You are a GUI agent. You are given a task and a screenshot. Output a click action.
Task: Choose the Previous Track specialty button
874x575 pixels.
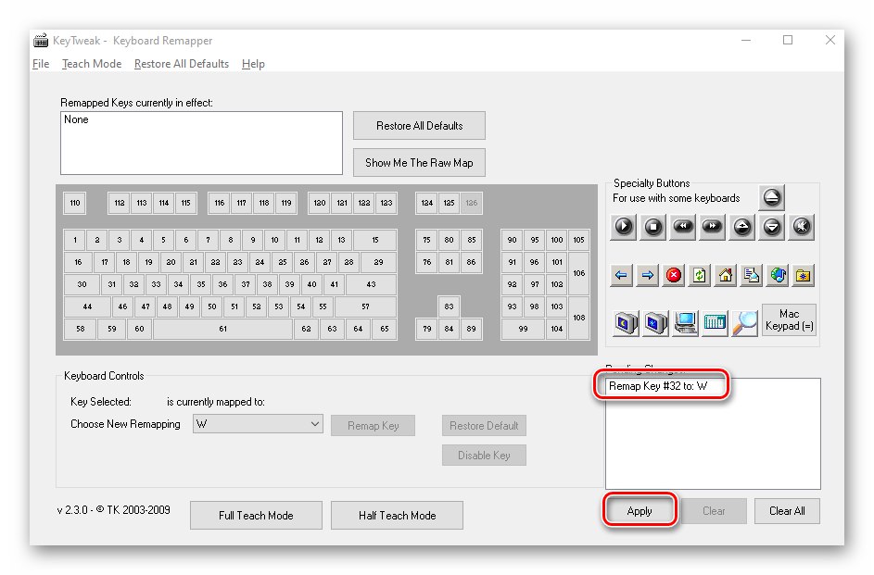[x=683, y=227]
